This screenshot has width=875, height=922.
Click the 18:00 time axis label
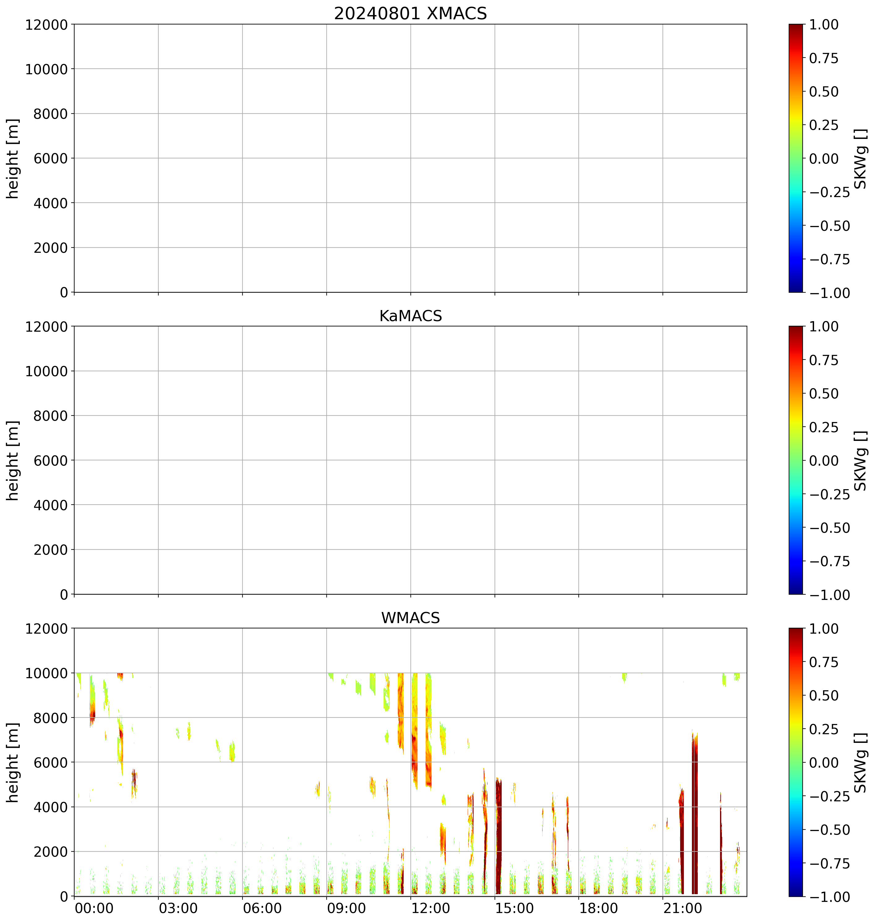tap(598, 908)
